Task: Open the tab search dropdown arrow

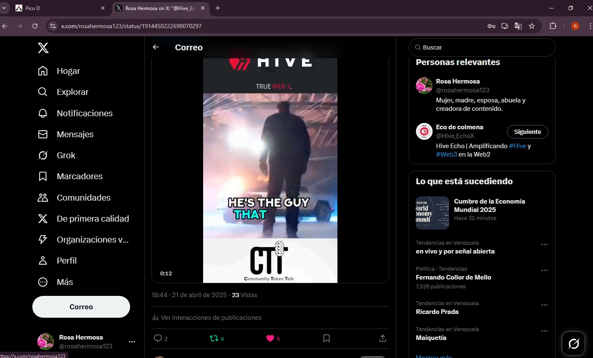Action: tap(3, 8)
